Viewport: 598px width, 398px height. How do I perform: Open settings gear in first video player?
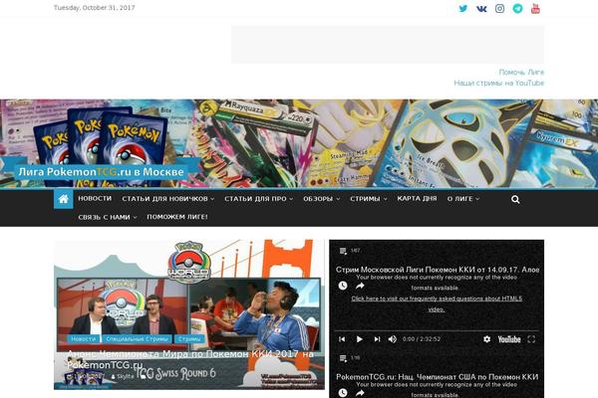click(x=486, y=339)
